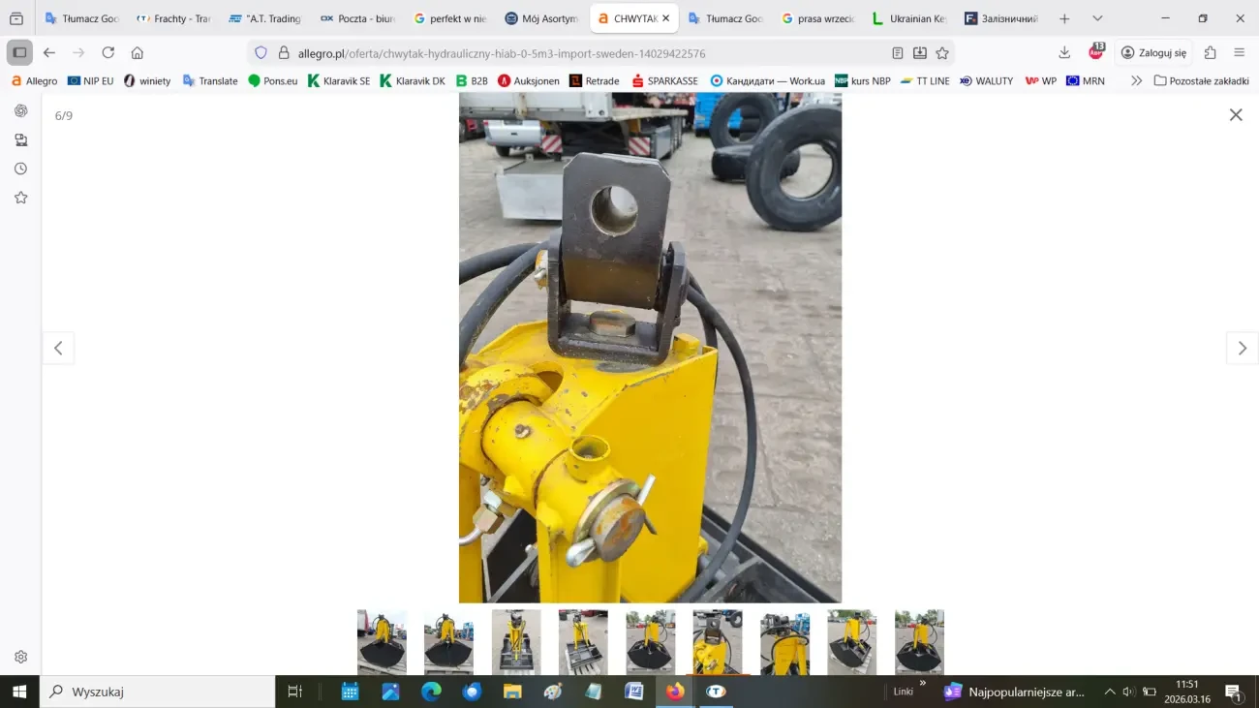Bookmark this page with the star icon

(x=942, y=53)
